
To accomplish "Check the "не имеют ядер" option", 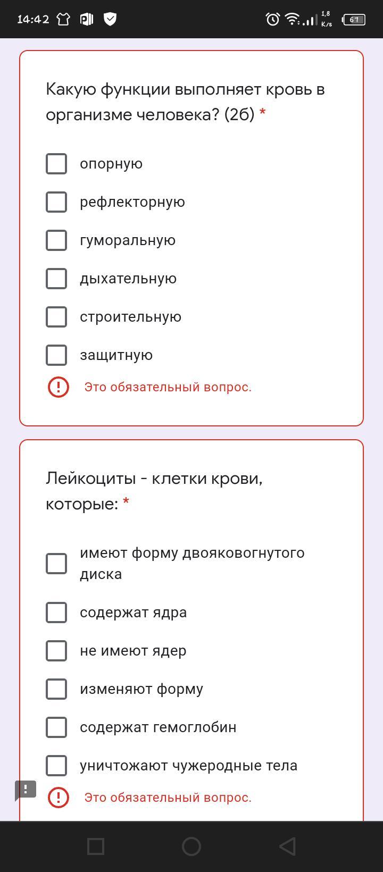I will [x=56, y=651].
